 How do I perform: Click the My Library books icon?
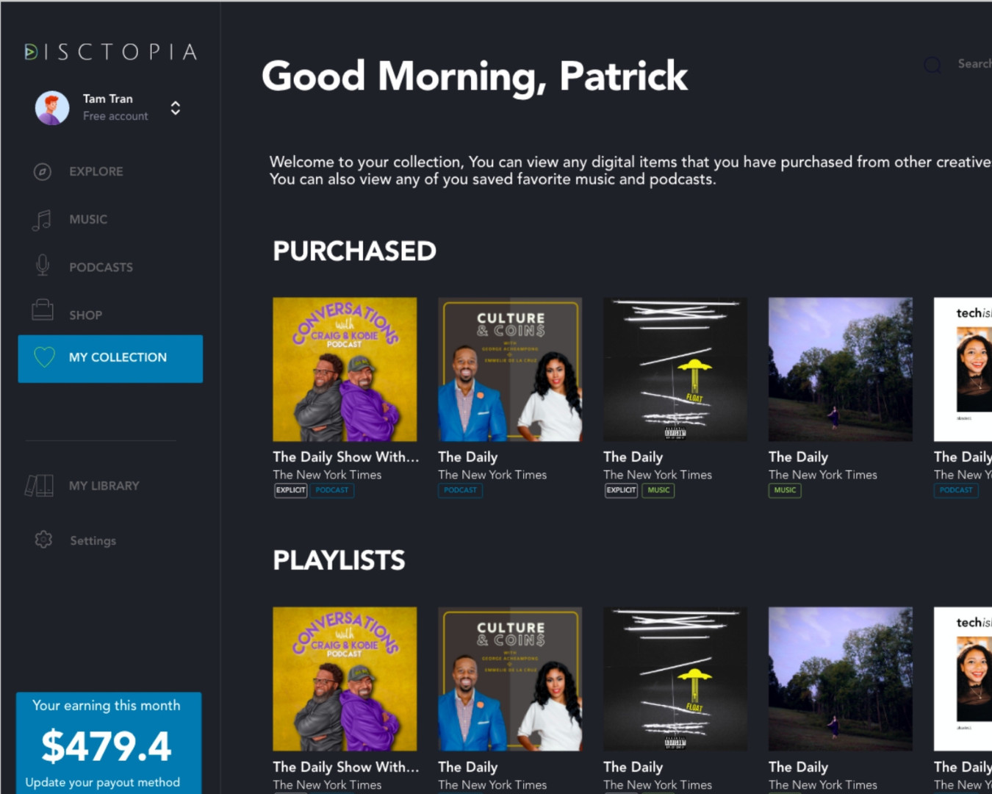(x=39, y=486)
